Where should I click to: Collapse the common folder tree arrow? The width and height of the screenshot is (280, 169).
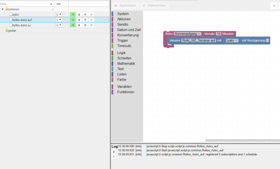point(3,9)
